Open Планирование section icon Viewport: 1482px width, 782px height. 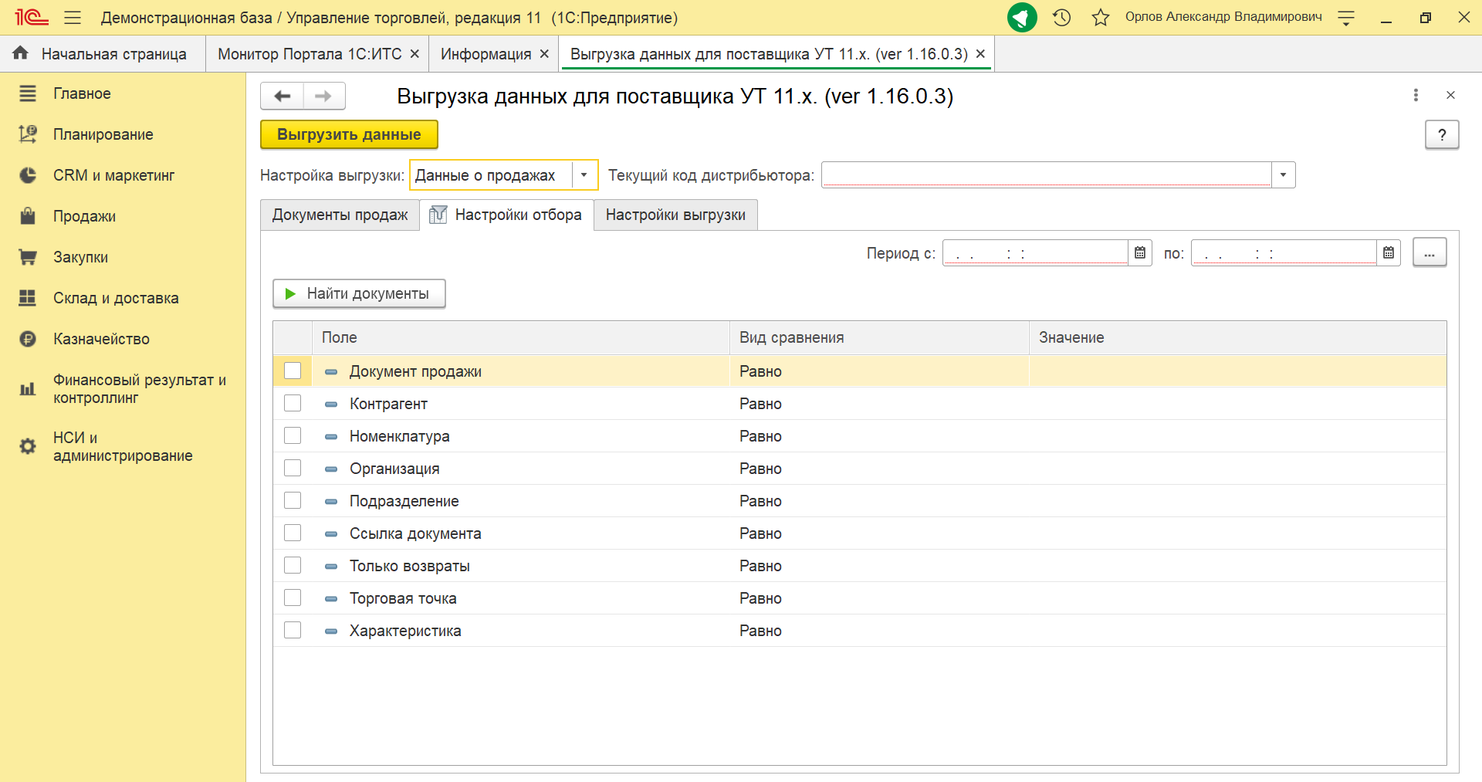pos(28,134)
